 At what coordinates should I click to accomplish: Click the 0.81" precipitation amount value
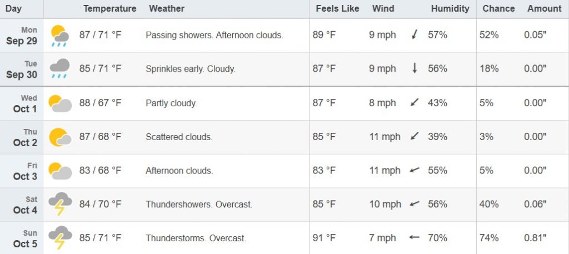pos(535,238)
